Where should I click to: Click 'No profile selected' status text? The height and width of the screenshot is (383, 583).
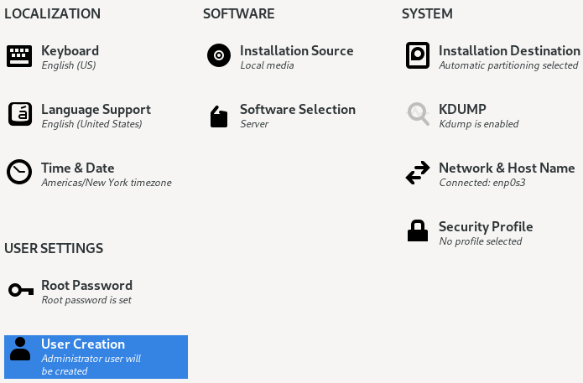480,241
